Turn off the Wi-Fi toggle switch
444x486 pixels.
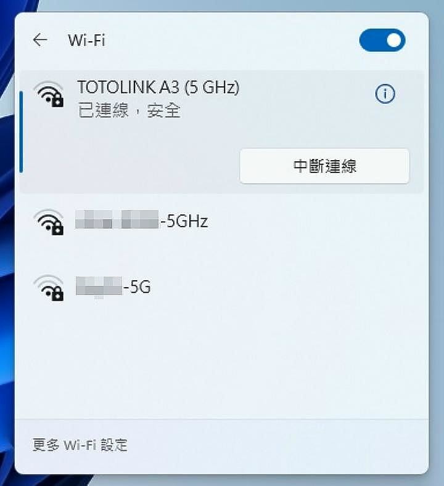382,40
